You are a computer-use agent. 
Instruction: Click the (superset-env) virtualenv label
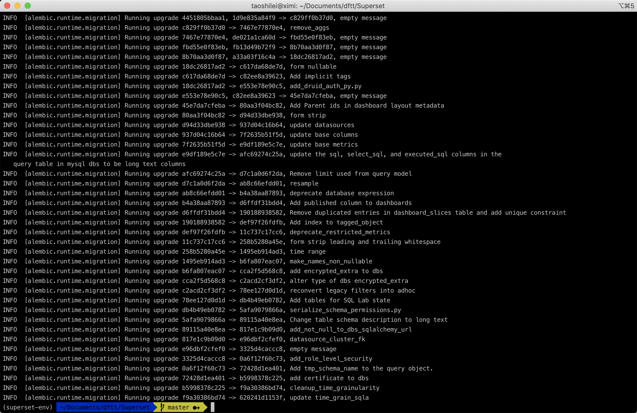point(28,407)
